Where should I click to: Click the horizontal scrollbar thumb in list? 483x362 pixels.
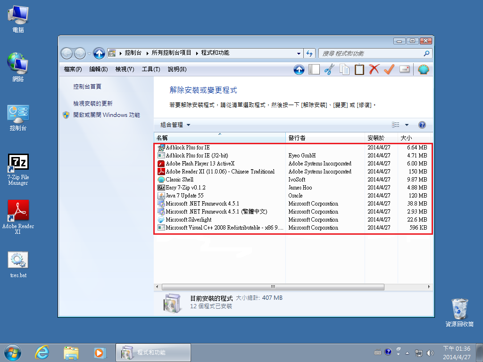tap(273, 287)
